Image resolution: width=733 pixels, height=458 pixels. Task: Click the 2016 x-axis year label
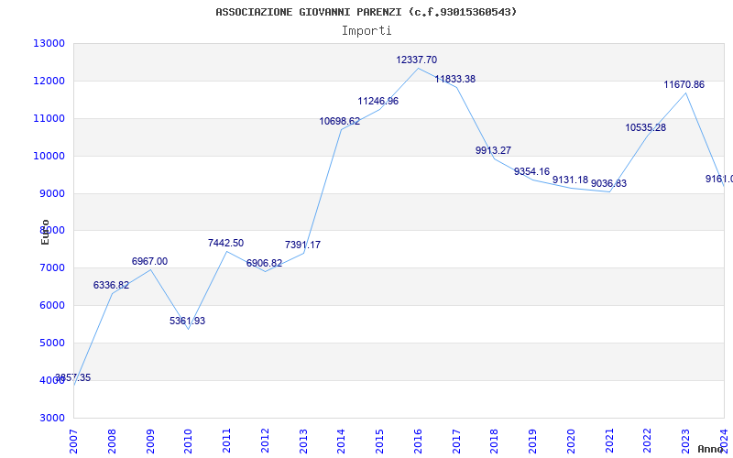click(x=418, y=441)
